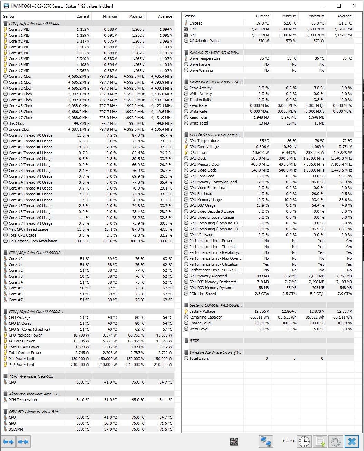
Task: Click the left pane Maximum column header
Action: pyautogui.click(x=133, y=16)
